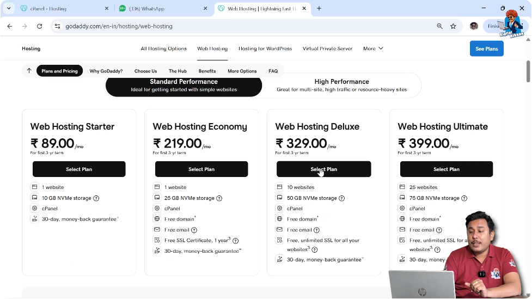Open help icon beside Ultimate Free email
The width and height of the screenshot is (532, 299).
439,230
